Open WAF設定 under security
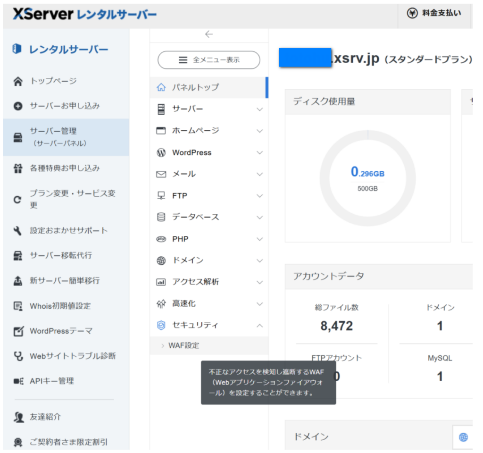Screen dimensions: 483x453 pos(184,345)
